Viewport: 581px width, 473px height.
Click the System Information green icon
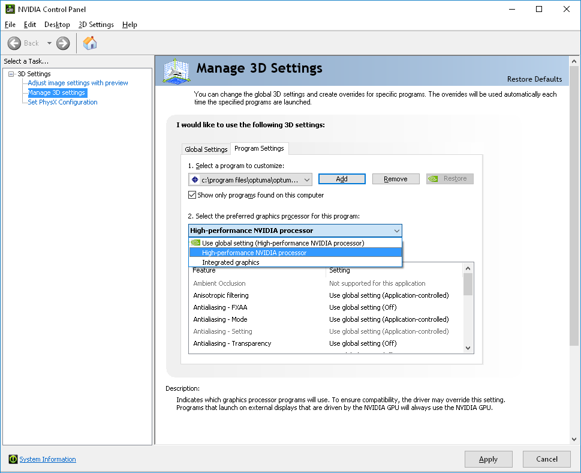(x=13, y=459)
